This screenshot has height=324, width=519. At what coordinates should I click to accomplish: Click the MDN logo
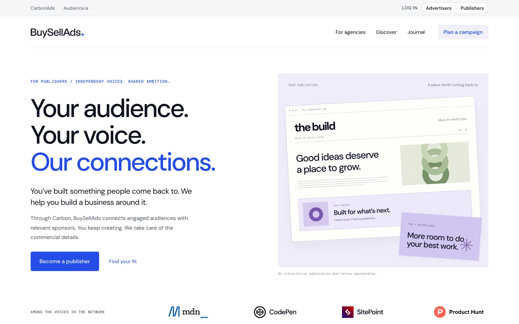coord(188,312)
